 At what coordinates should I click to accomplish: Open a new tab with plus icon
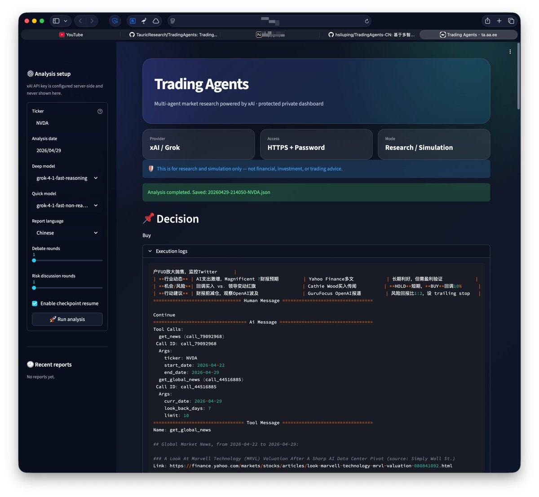499,21
